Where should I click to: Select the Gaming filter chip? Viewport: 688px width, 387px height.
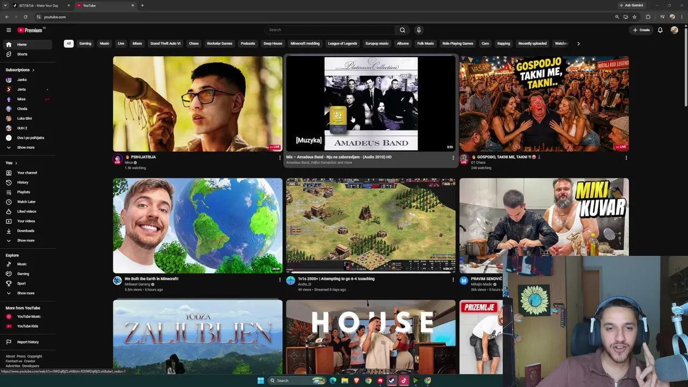pyautogui.click(x=85, y=44)
